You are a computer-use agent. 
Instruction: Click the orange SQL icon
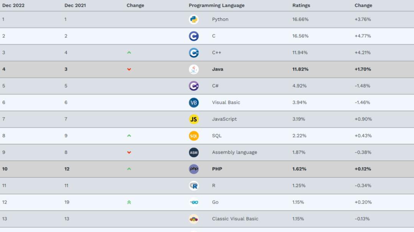[x=194, y=136]
